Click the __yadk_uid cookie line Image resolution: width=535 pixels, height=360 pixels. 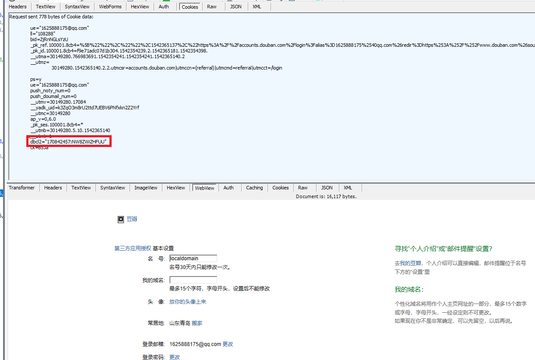click(x=85, y=108)
